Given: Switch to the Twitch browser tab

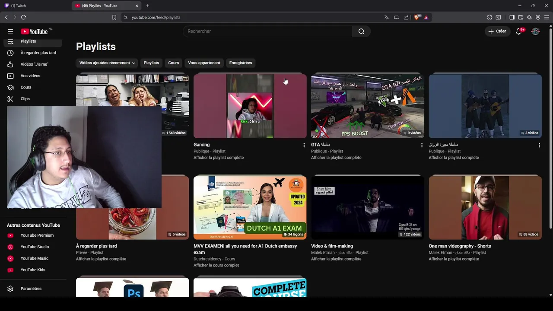Looking at the screenshot, I should [x=35, y=6].
